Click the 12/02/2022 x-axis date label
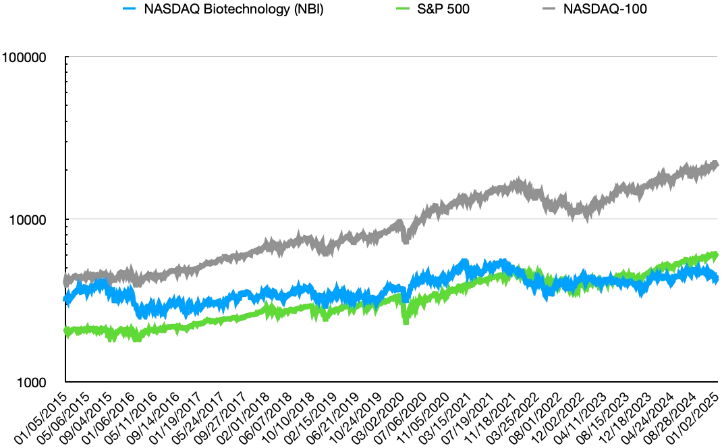This screenshot has width=722, height=448. point(559,418)
